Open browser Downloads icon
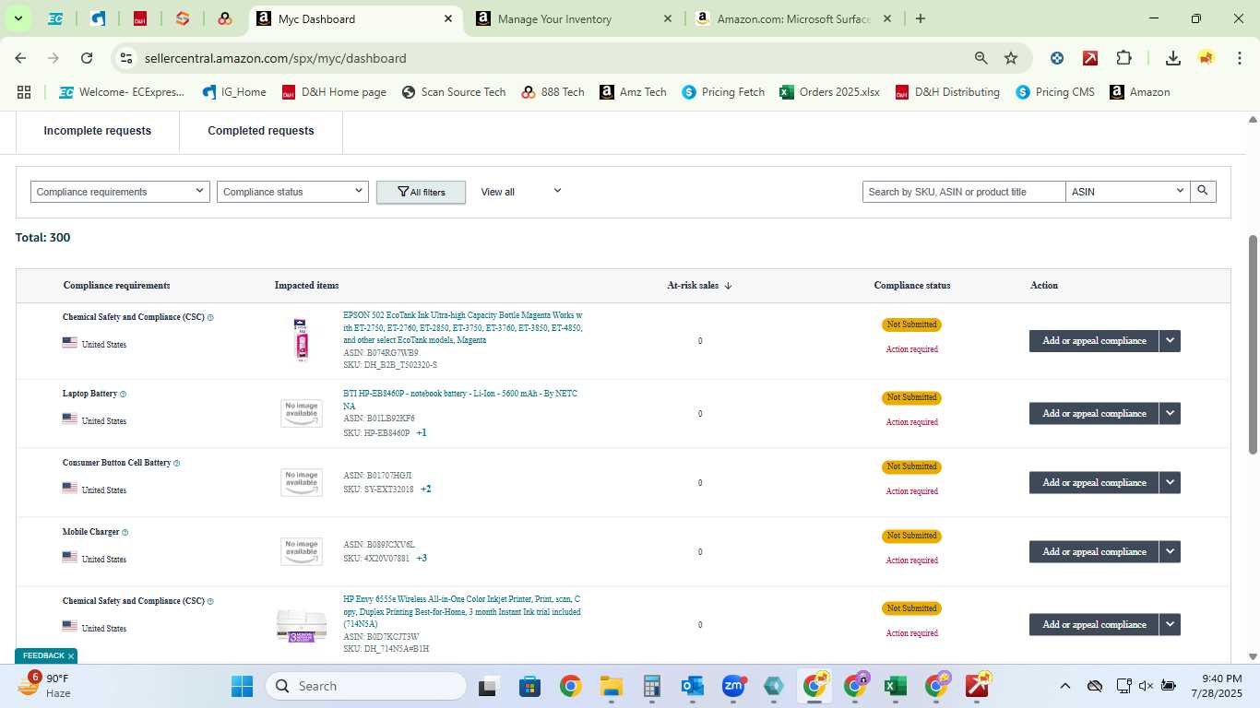This screenshot has width=1260, height=708. pos(1173,58)
